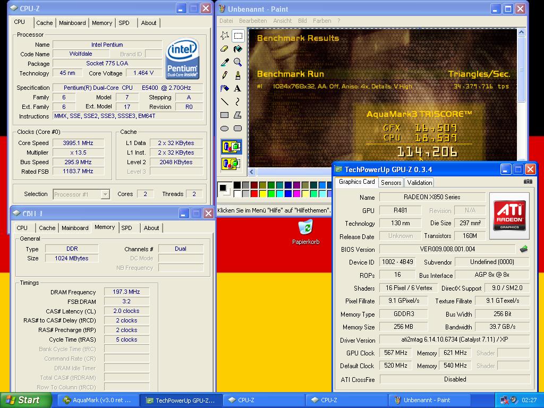Open CPU tab in the memory-timings CPU-Z window

(22, 228)
